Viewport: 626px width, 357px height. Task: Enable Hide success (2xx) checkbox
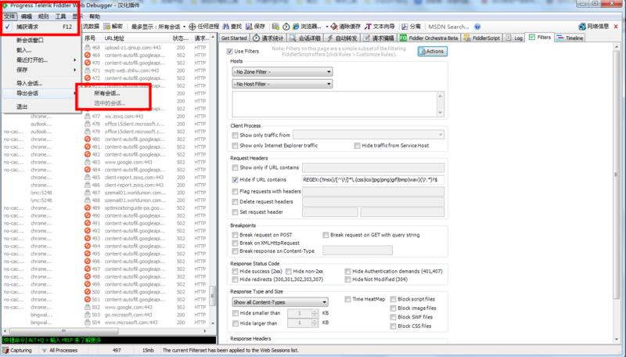pyautogui.click(x=236, y=271)
